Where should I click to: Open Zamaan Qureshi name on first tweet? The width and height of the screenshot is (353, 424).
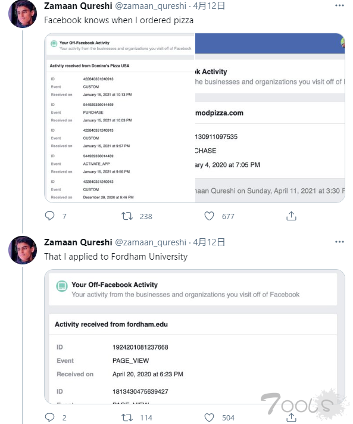[78, 6]
